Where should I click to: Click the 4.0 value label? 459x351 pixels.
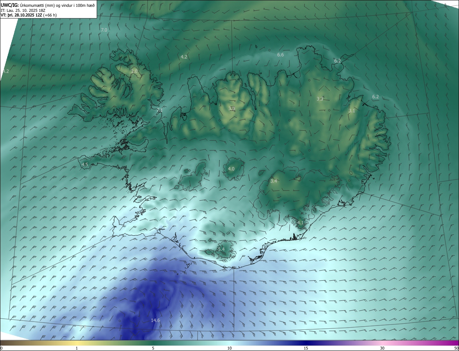pyautogui.click(x=231, y=169)
